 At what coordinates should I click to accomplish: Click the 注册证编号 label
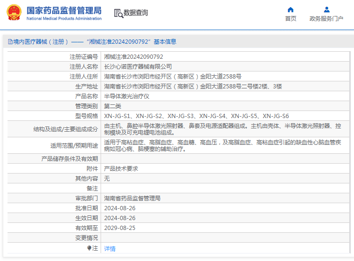coord(84,57)
